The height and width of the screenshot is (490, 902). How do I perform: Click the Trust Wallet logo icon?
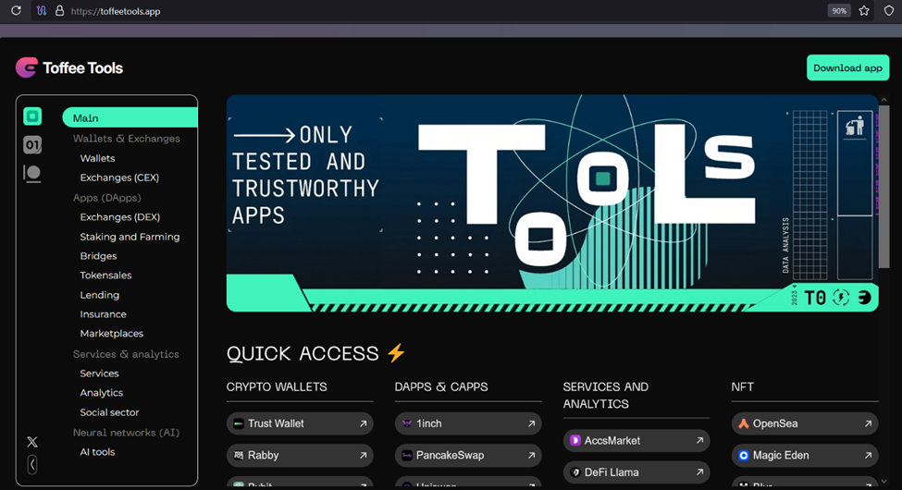pos(238,423)
